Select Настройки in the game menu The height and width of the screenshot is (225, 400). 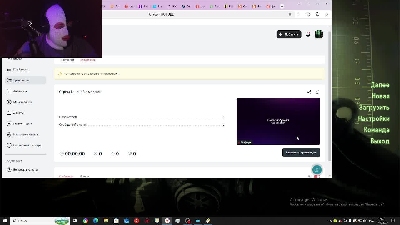(374, 119)
